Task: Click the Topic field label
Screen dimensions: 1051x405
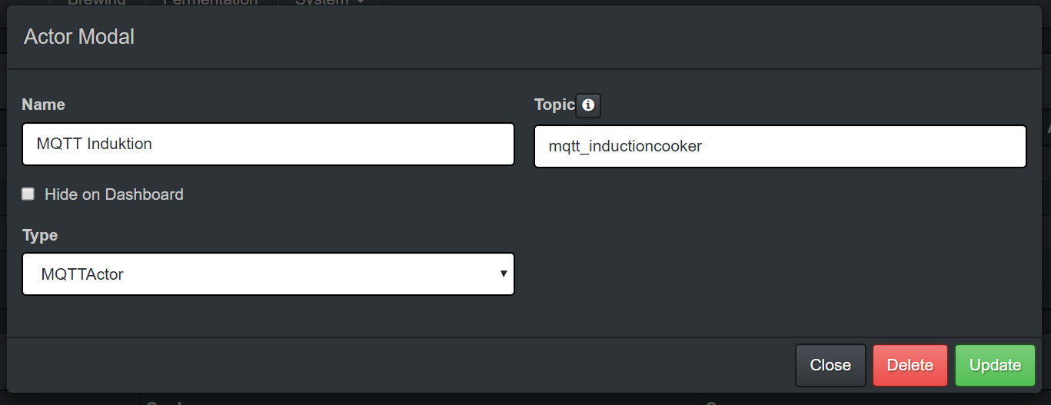Action: coord(554,105)
